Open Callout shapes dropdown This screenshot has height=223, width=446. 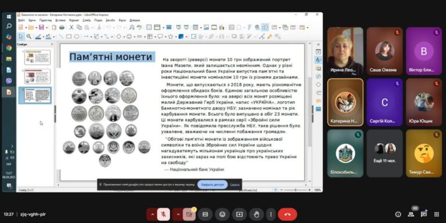pyautogui.click(x=166, y=36)
